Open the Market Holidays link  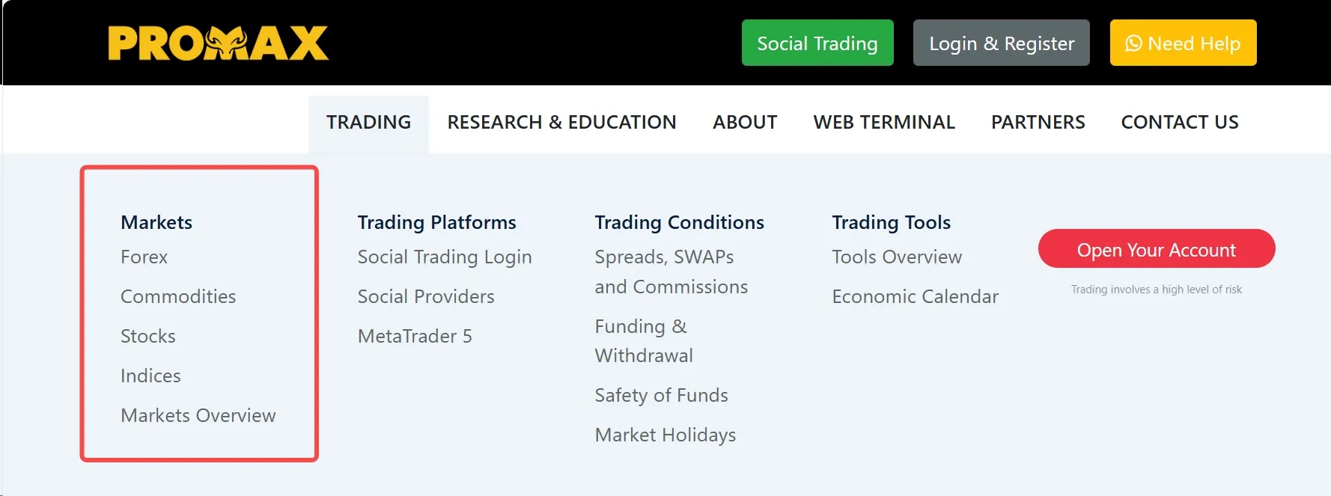665,435
